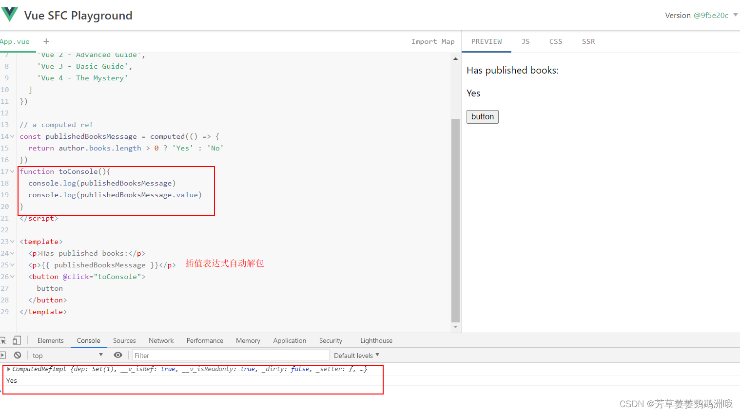Add a new file with the plus icon
Image resolution: width=740 pixels, height=413 pixels.
click(46, 41)
